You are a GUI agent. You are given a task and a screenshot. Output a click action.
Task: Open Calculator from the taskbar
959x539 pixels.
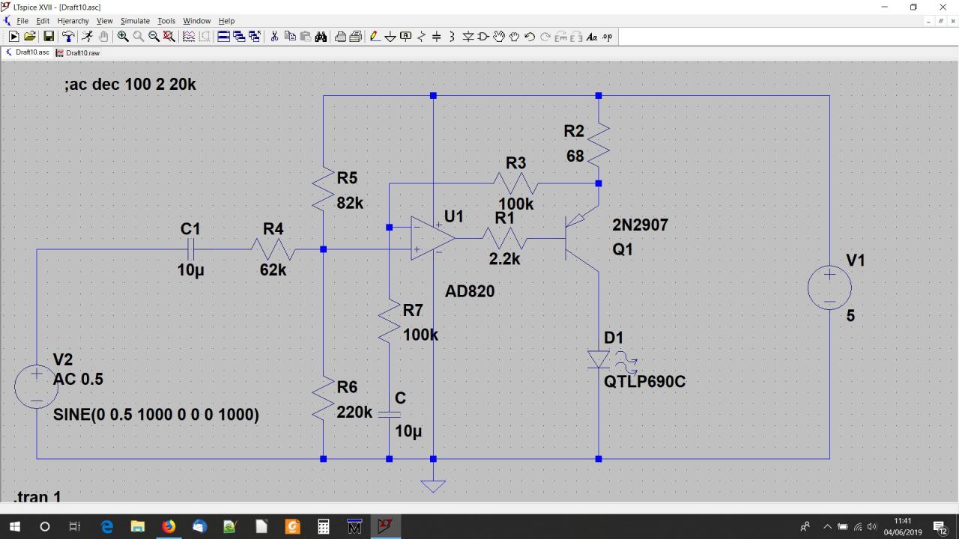pos(324,526)
